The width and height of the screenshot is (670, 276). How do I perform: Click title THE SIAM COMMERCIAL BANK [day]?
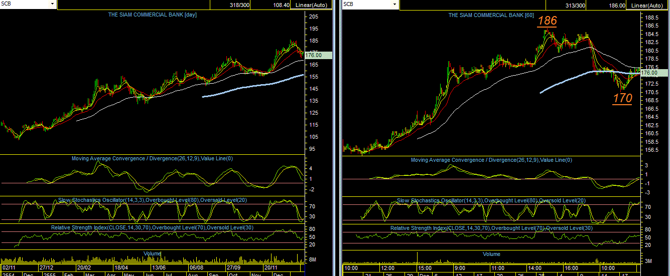click(153, 15)
